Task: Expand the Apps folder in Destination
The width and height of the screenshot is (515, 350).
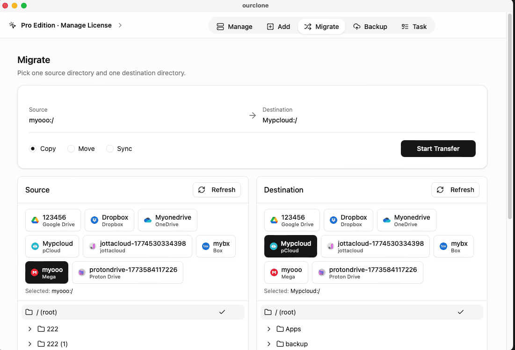Action: [269, 329]
